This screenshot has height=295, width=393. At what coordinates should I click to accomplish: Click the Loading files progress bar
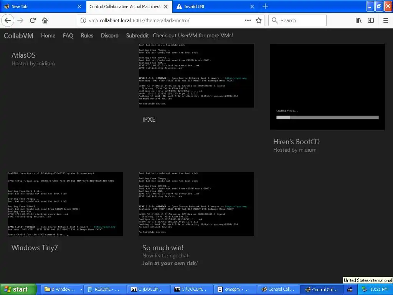(327, 118)
